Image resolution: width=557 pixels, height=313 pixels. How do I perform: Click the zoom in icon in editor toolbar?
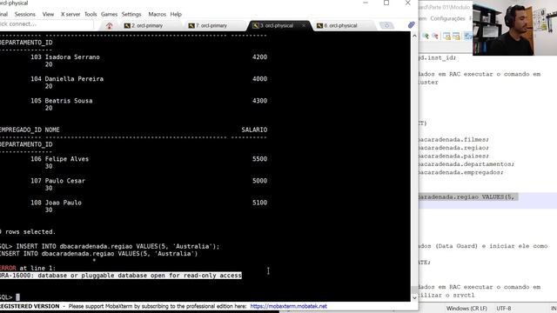[x=426, y=36]
